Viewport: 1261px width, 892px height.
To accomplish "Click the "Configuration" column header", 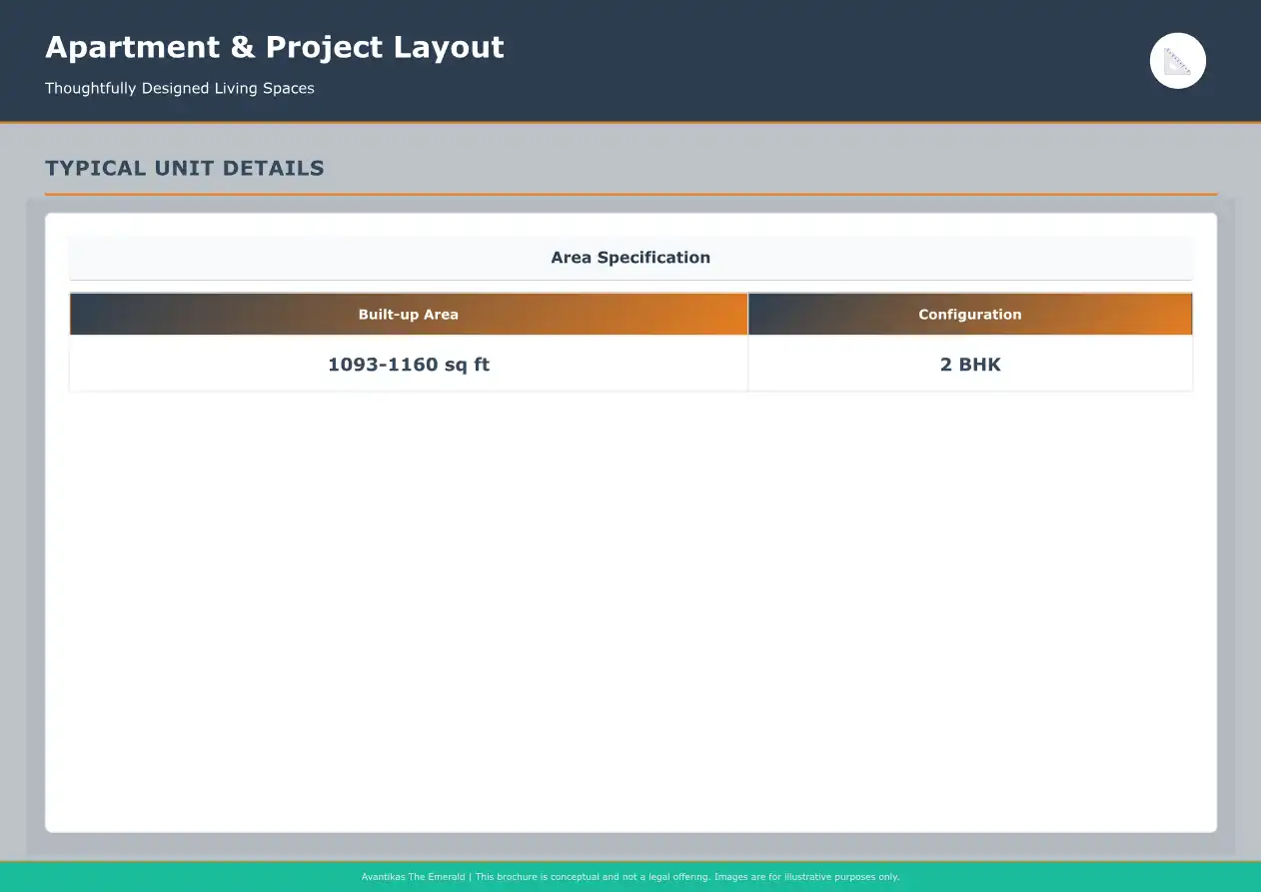I will 969,314.
